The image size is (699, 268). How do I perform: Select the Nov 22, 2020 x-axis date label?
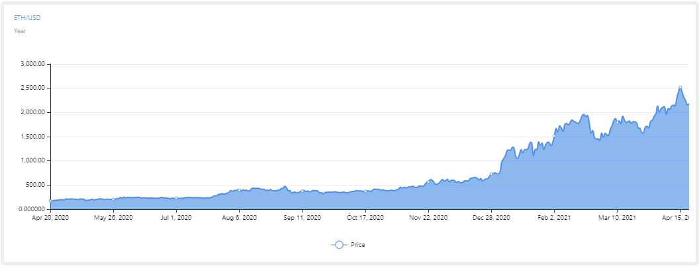click(x=428, y=217)
